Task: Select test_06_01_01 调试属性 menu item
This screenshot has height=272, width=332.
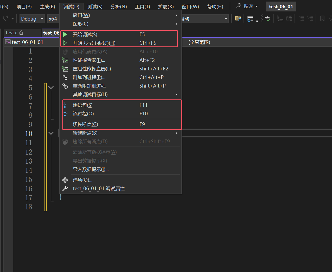Action: (120, 189)
